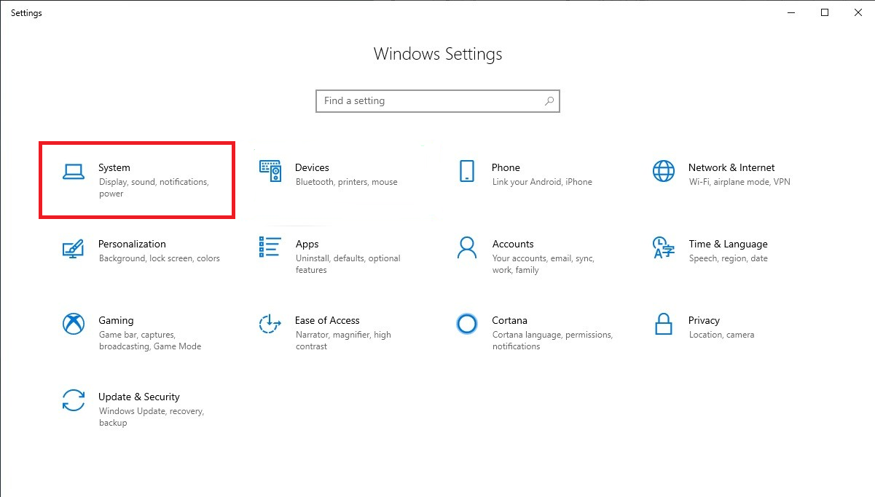The height and width of the screenshot is (497, 875).
Task: Open the System settings title link
Action: 114,167
